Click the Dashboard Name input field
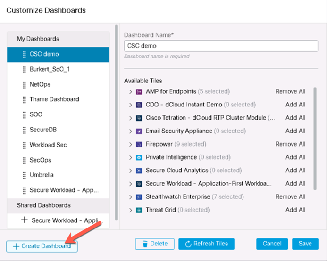Viewport: 327px width, 261px height. pos(221,46)
